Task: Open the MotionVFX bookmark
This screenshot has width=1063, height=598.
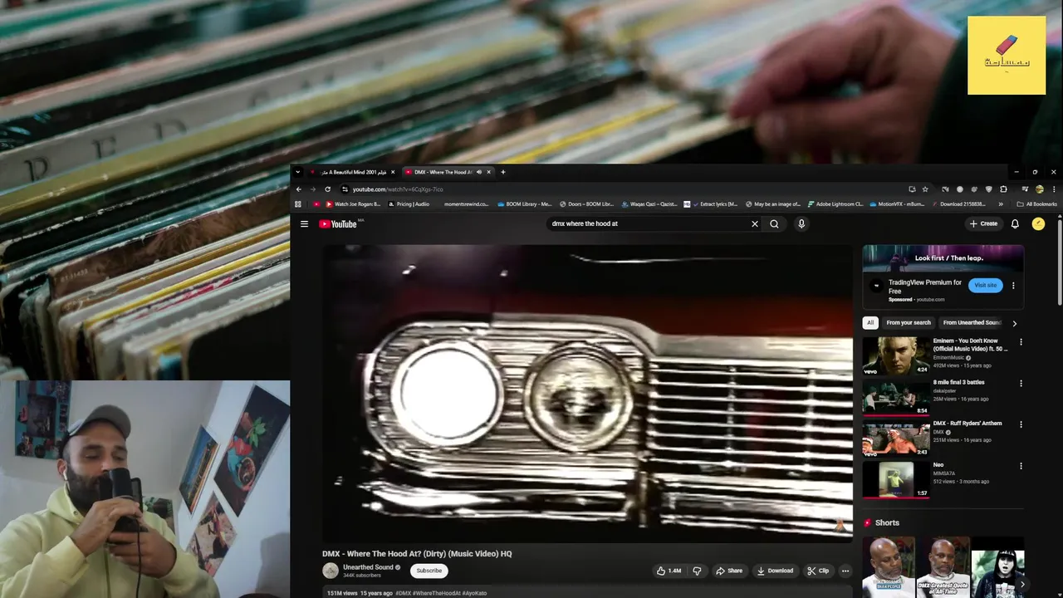Action: coord(897,203)
